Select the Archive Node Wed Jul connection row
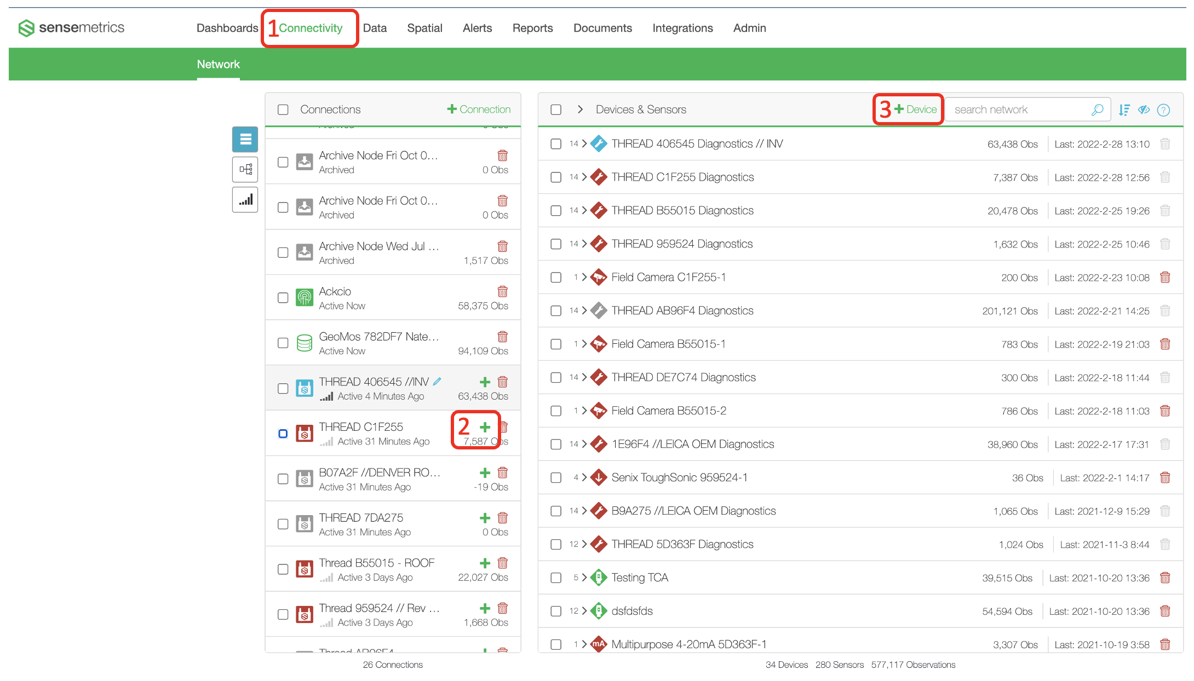This screenshot has height=681, width=1194. 393,252
